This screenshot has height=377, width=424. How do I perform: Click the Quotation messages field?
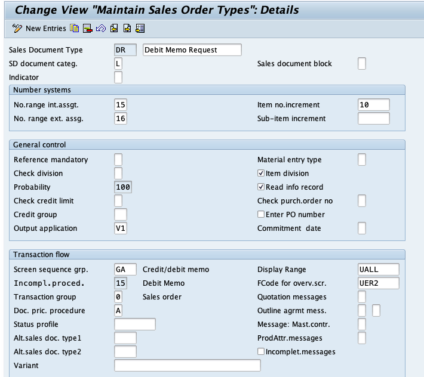[x=362, y=297]
